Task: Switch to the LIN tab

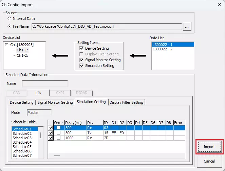Action: pyautogui.click(x=38, y=93)
